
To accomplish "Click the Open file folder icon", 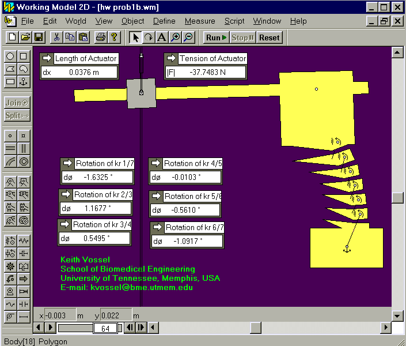I will coord(25,37).
